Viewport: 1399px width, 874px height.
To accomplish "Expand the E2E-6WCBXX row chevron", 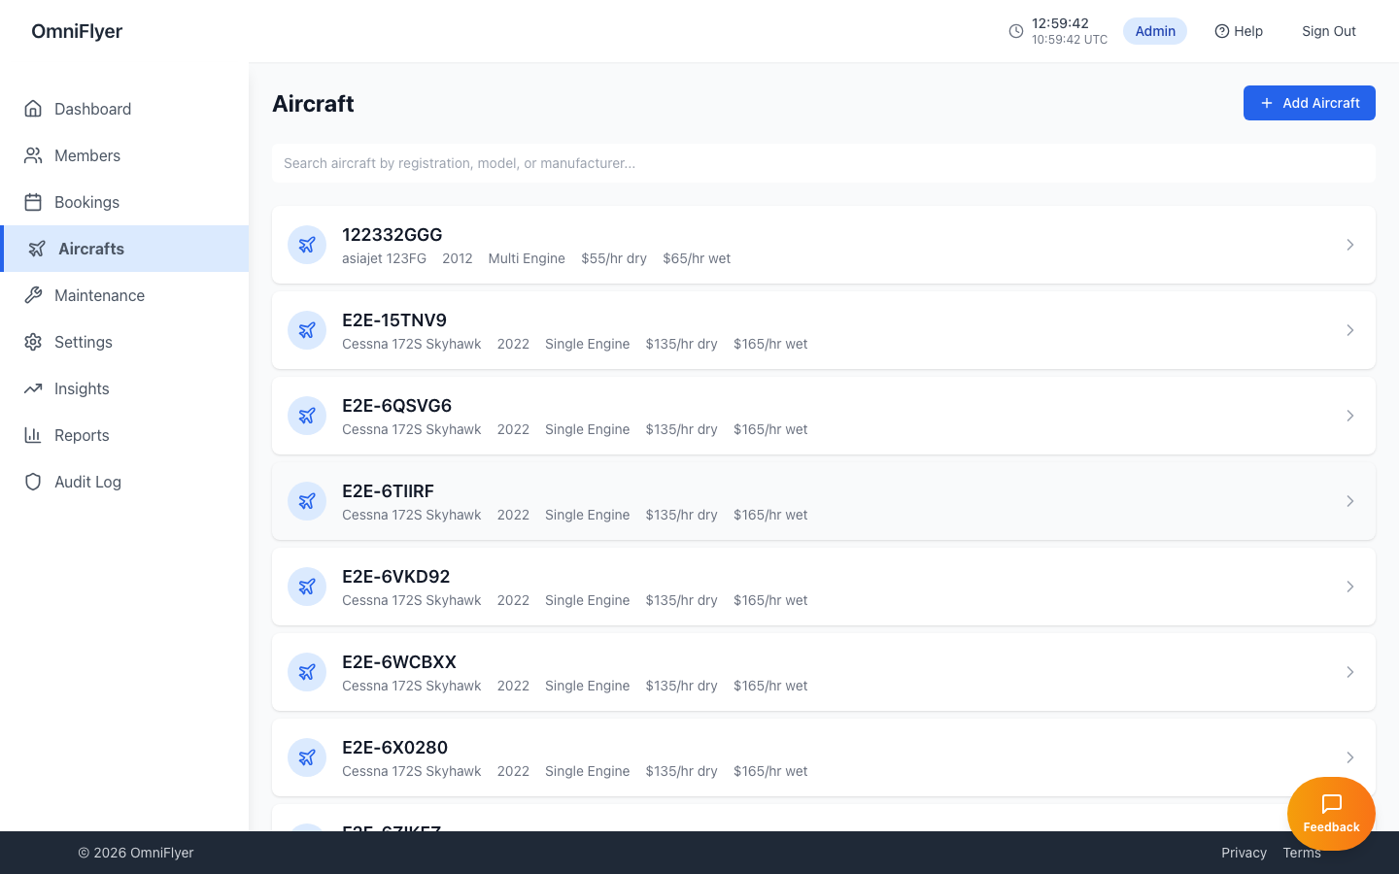I will coord(1350,672).
